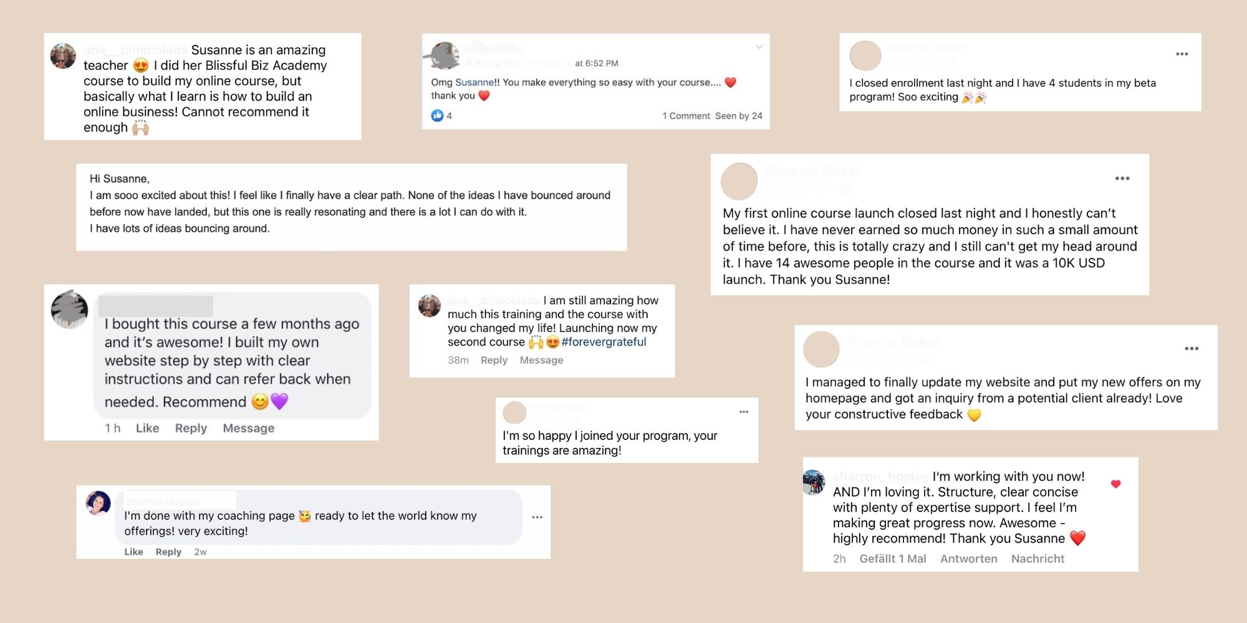Tap the red heart like icon on Sharron's comment
Image resolution: width=1247 pixels, height=623 pixels.
click(x=1116, y=484)
